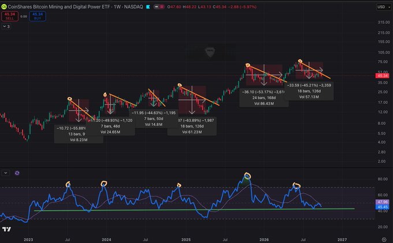Click the purple indicator icon in lower pane
The height and width of the screenshot is (243, 393).
pyautogui.click(x=17, y=173)
